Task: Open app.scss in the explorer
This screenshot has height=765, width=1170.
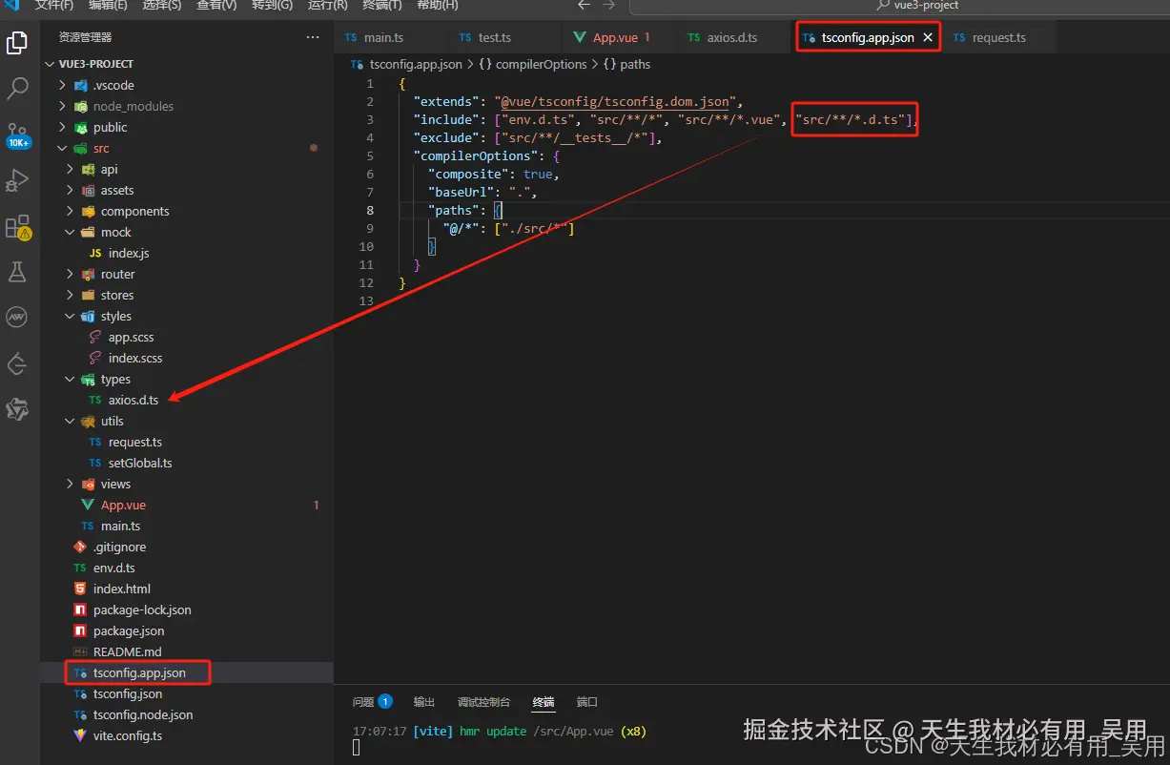Action: [187, 337]
